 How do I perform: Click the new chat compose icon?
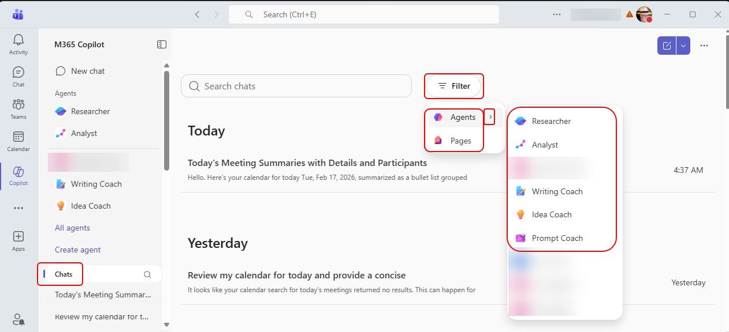[x=667, y=46]
